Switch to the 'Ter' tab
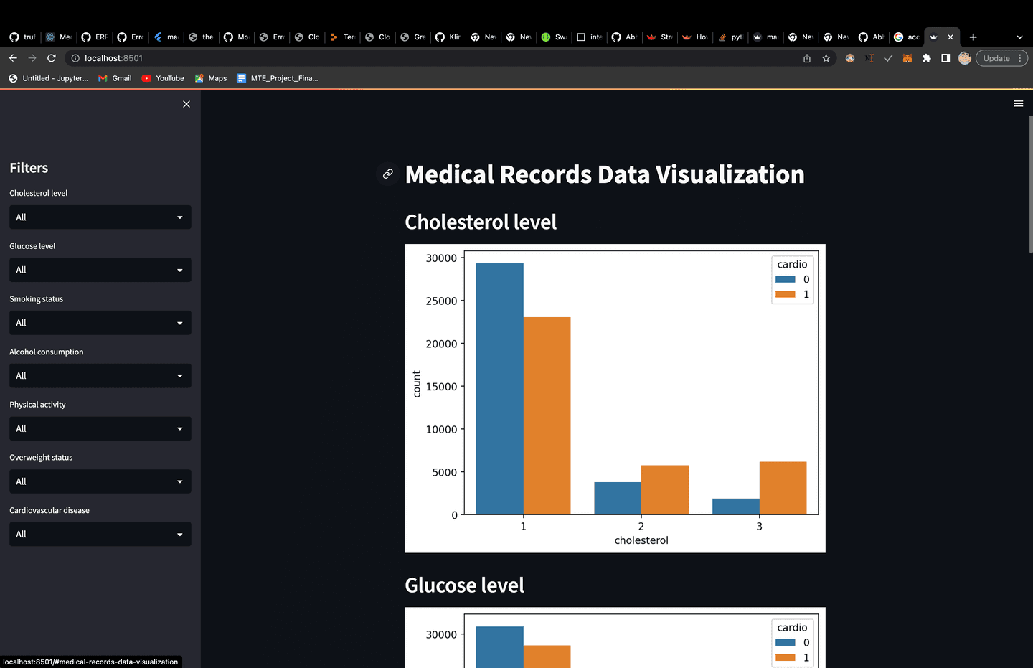The height and width of the screenshot is (668, 1033). pyautogui.click(x=342, y=37)
